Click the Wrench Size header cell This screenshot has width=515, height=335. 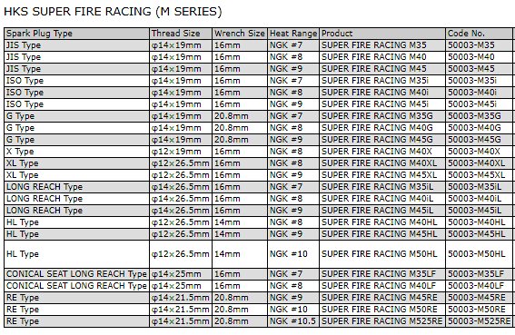click(240, 34)
